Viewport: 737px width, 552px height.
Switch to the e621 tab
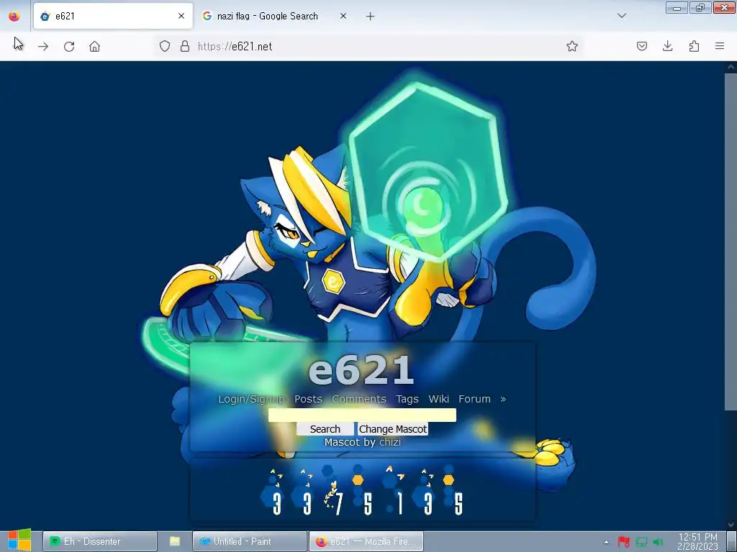pos(113,16)
